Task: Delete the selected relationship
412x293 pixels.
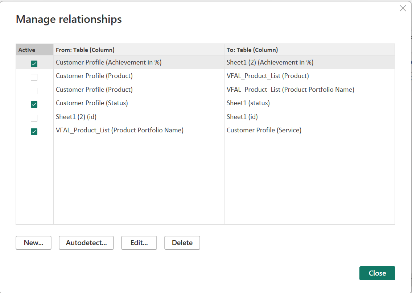Action: point(182,243)
